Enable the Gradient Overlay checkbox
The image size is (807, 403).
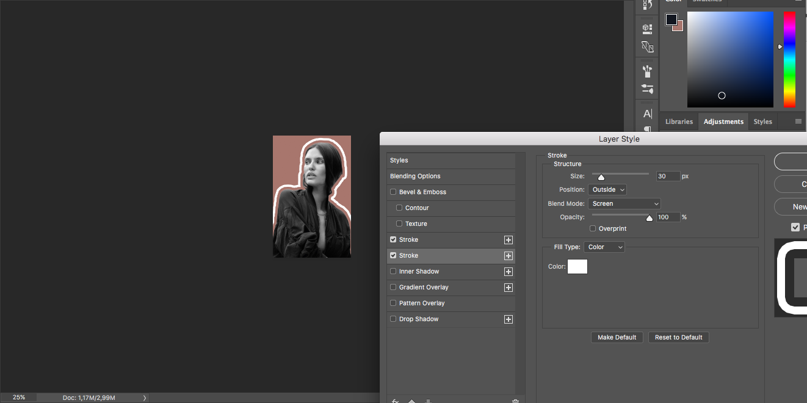coord(393,287)
